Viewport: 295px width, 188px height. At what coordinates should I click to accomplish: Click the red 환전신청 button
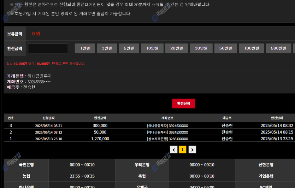pyautogui.click(x=183, y=104)
